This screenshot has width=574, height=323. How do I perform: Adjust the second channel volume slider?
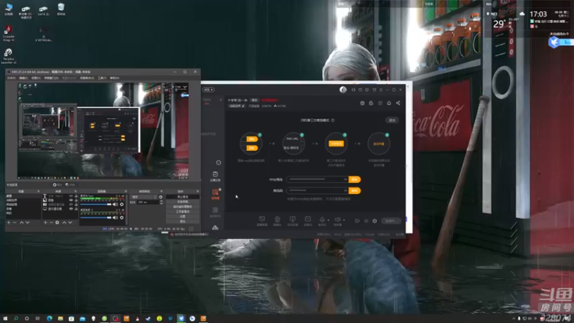(96, 217)
